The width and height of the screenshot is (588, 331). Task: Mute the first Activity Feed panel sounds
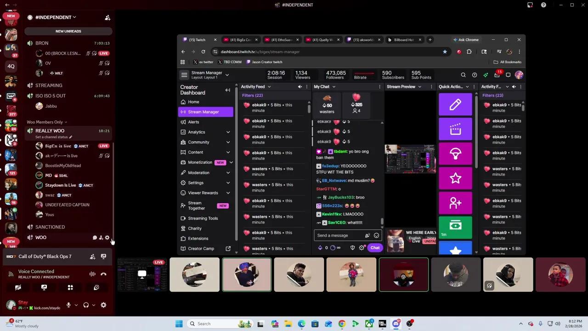[300, 87]
